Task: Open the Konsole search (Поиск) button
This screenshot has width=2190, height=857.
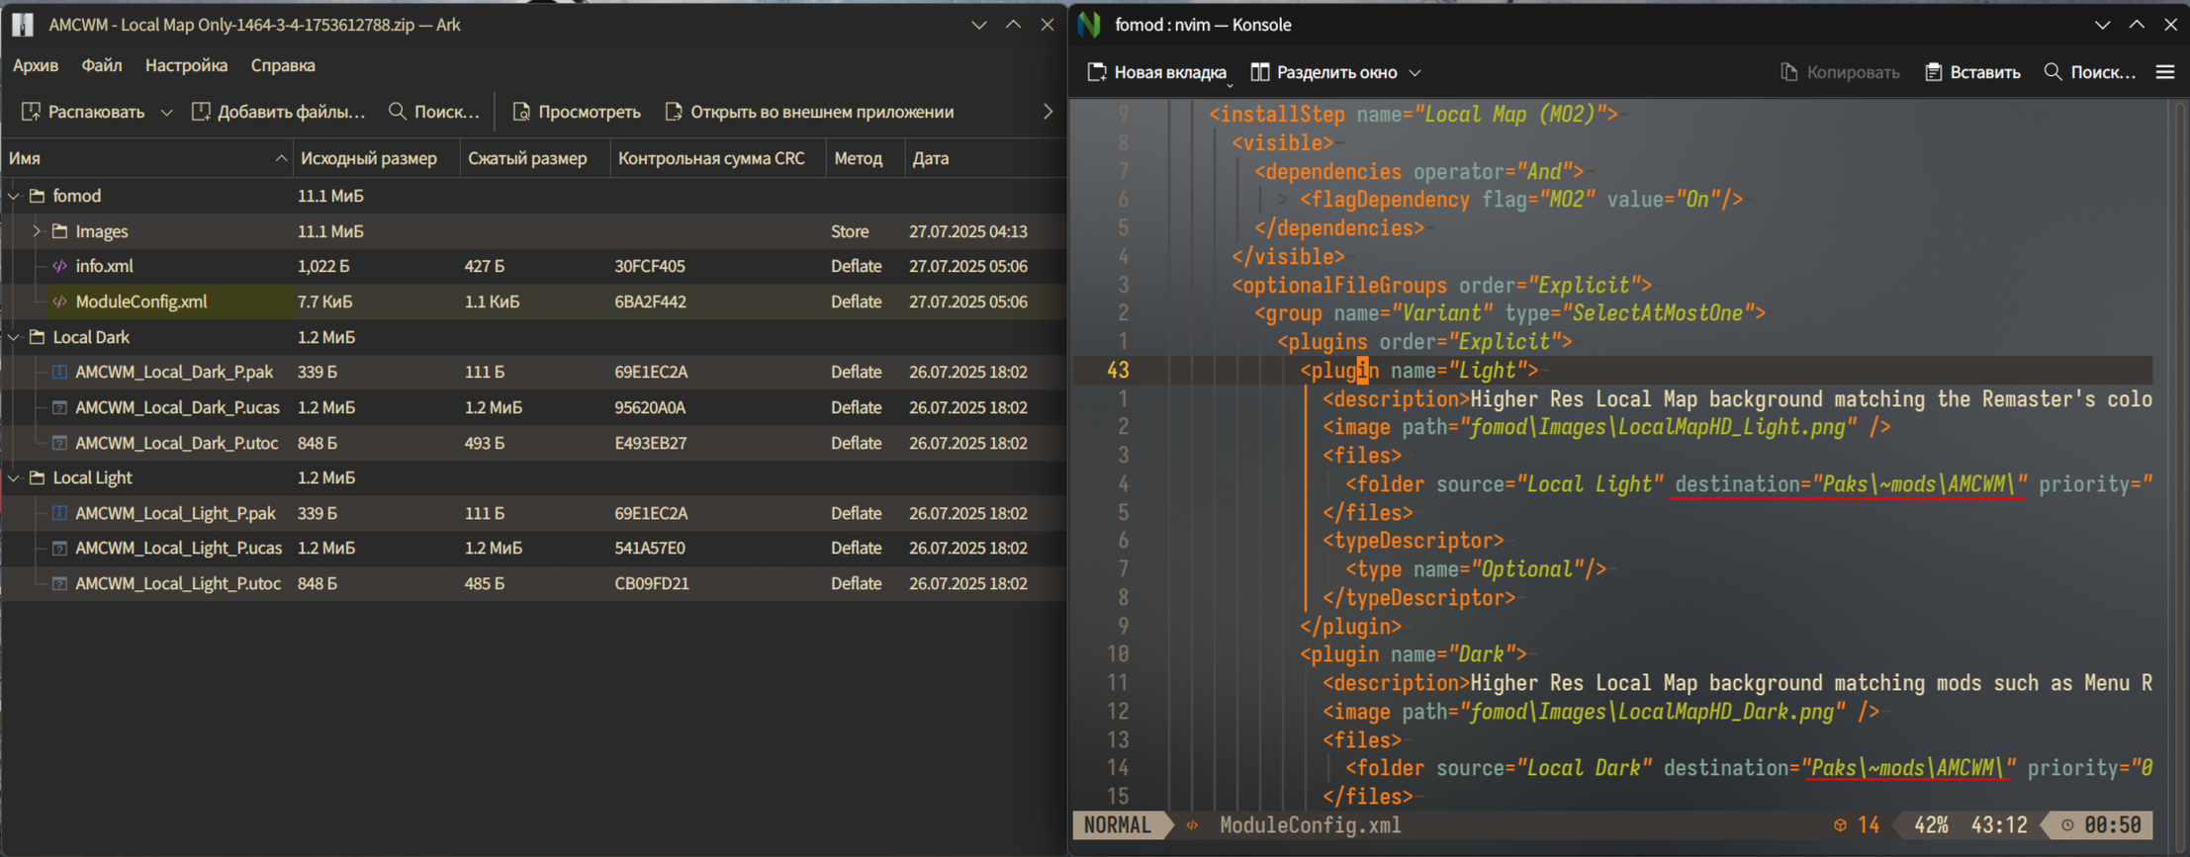Action: [2089, 72]
